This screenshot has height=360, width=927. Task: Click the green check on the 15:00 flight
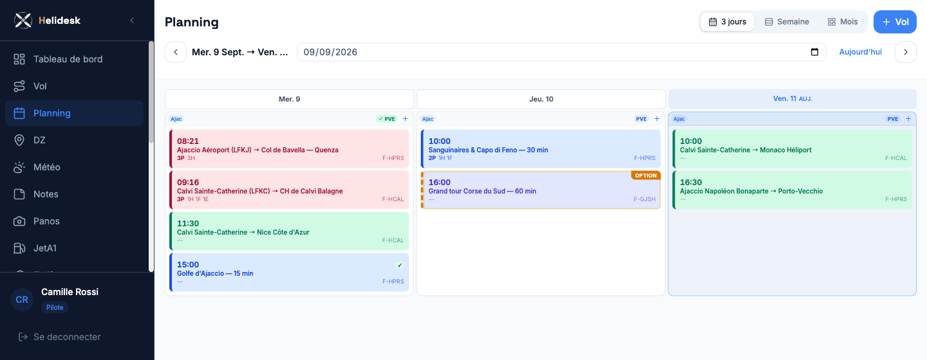400,265
